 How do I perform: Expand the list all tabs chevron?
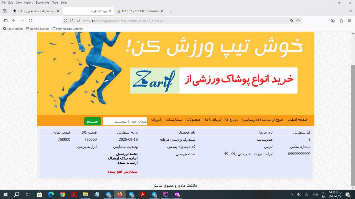(x=350, y=11)
